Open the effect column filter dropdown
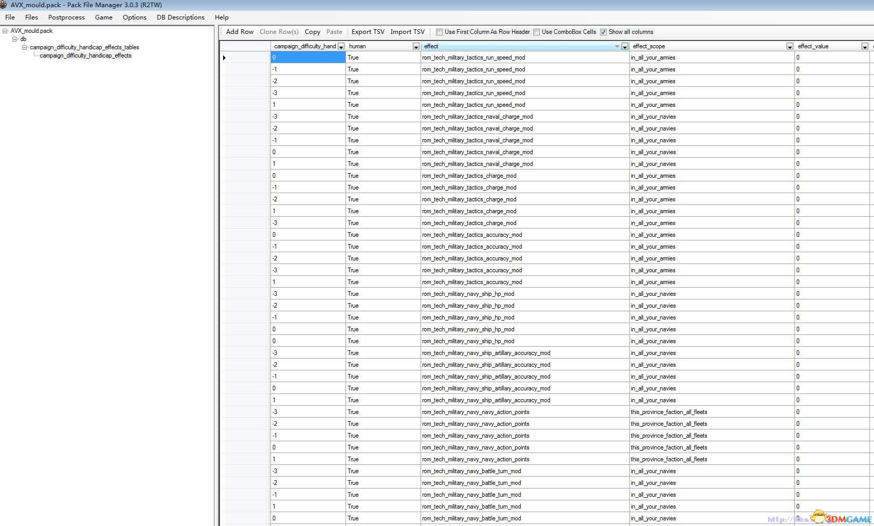874x526 pixels. (625, 46)
